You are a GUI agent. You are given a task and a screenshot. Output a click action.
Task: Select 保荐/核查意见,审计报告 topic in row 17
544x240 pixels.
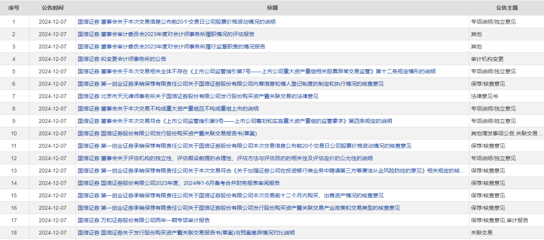tap(500, 220)
